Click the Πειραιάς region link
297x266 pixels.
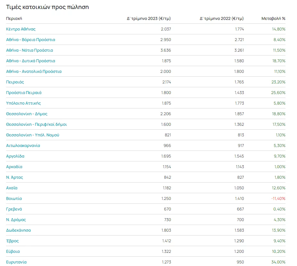(15, 82)
